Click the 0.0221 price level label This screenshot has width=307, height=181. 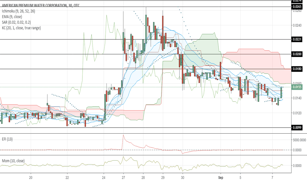point(297,39)
